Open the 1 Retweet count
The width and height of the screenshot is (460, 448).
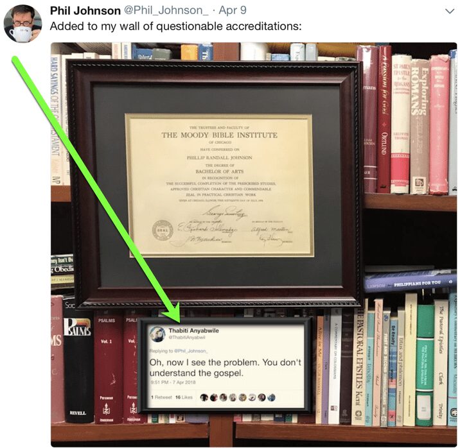[161, 397]
